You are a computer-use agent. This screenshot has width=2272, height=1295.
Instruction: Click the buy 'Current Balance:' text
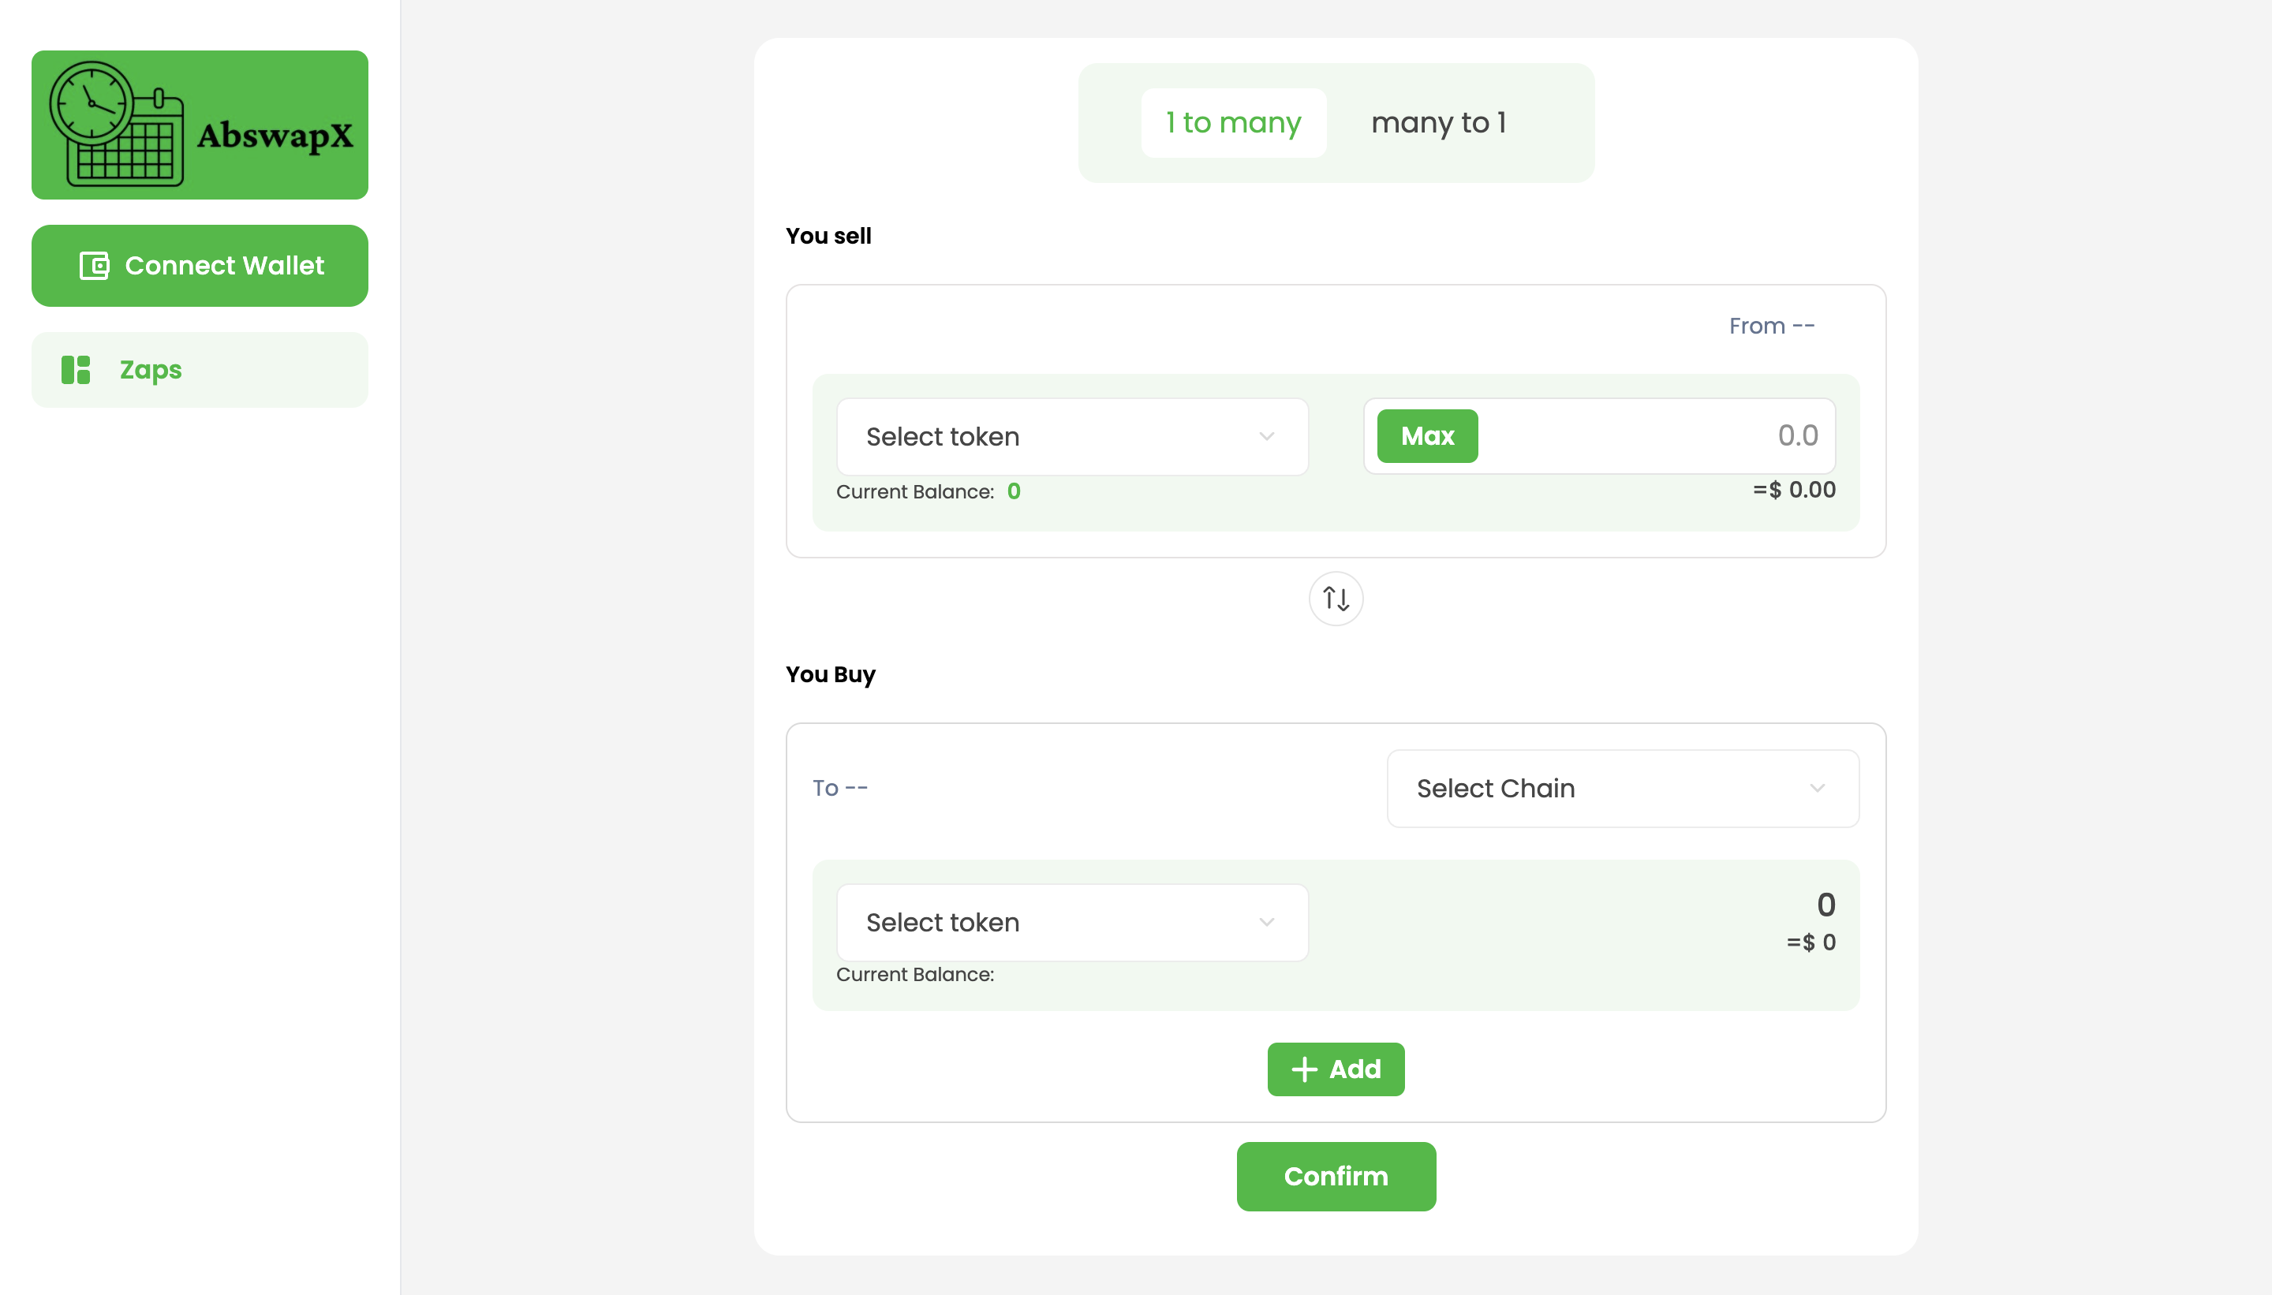pyautogui.click(x=914, y=975)
